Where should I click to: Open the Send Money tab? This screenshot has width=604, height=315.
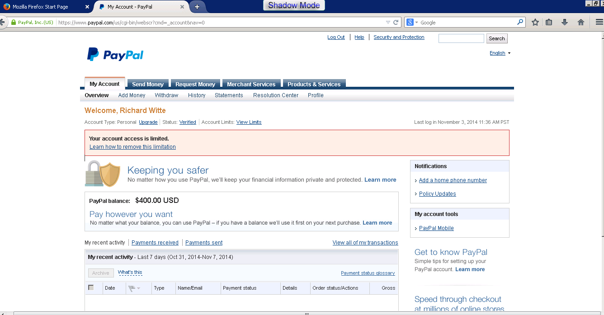pyautogui.click(x=148, y=84)
